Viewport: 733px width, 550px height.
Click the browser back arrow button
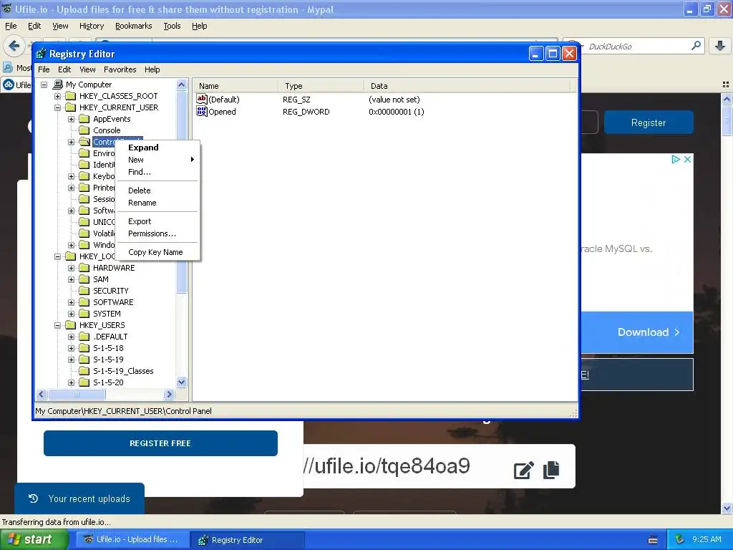(x=14, y=46)
